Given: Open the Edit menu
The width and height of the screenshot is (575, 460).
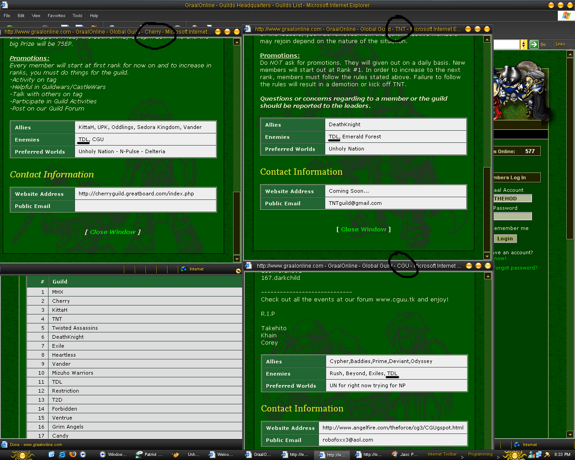Looking at the screenshot, I should (x=21, y=16).
